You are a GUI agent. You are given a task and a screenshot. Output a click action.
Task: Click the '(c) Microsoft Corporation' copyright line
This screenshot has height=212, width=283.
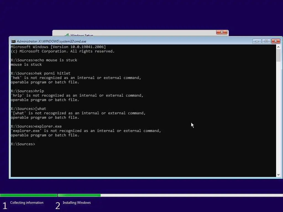(63, 51)
